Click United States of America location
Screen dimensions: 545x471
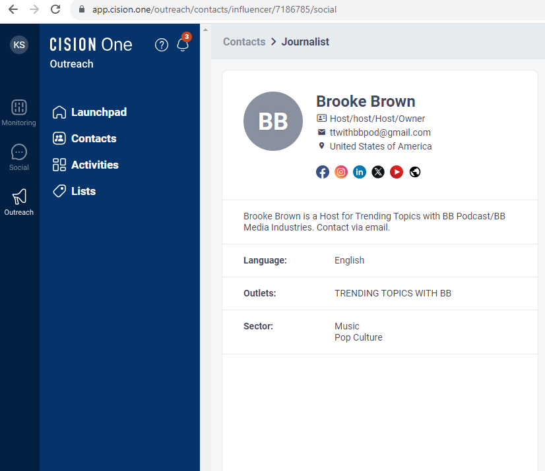(381, 146)
